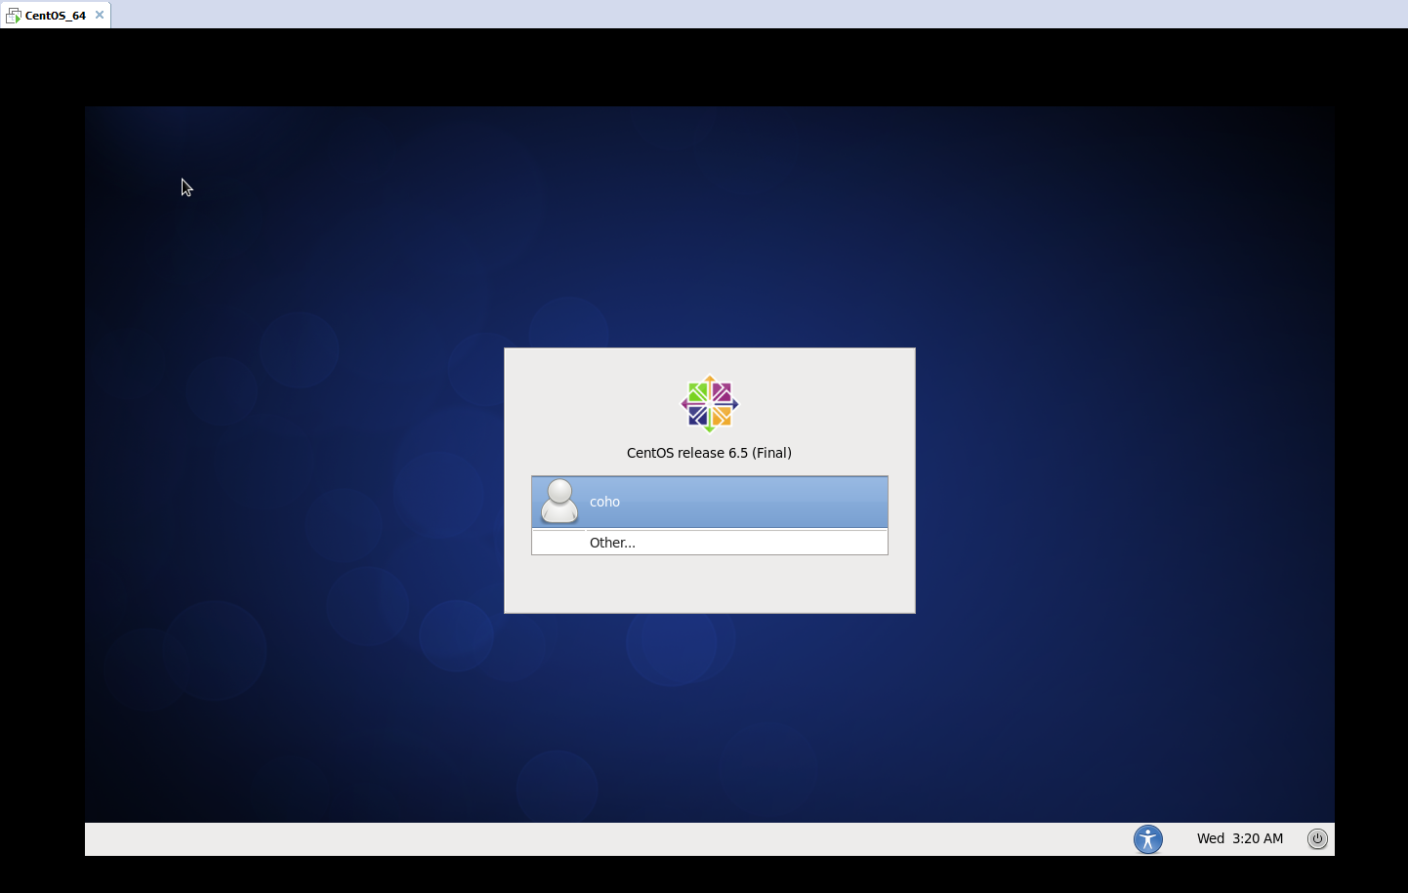1408x893 pixels.
Task: Close the CentOS_64 tab
Action: [100, 15]
